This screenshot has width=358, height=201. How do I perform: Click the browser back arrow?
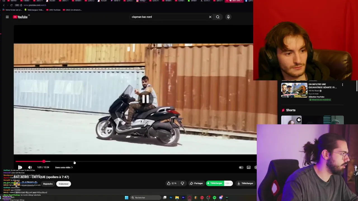click(4, 5)
